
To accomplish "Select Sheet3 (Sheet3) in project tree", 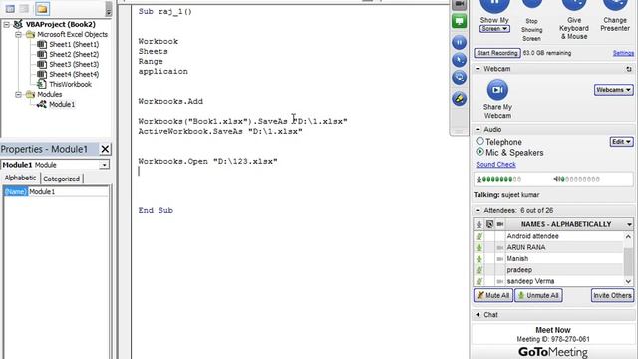I will coord(74,64).
